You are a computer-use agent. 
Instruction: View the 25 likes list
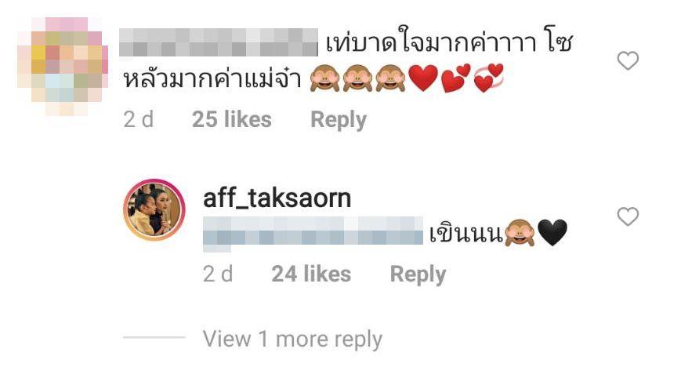(231, 119)
